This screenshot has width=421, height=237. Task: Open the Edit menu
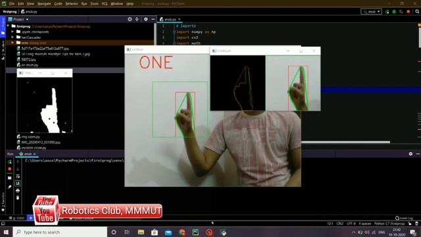coord(20,4)
